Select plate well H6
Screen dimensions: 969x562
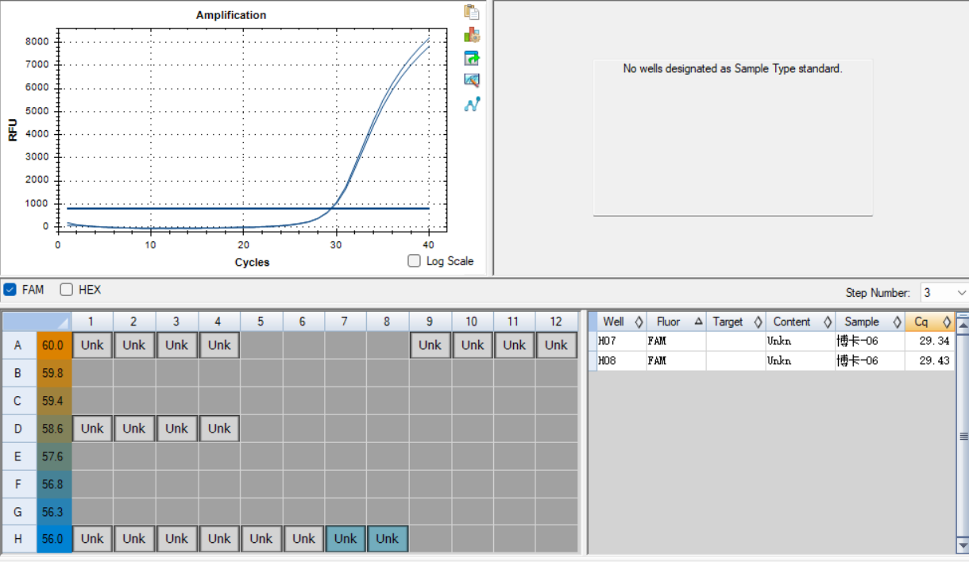[303, 539]
